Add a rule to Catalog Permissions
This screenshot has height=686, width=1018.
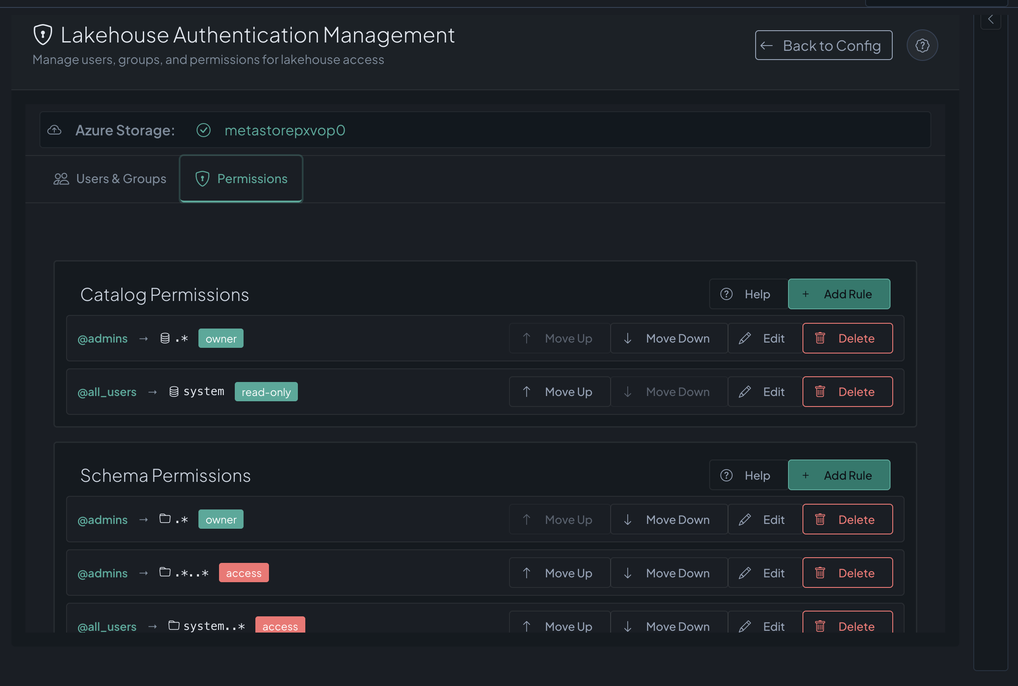point(839,294)
